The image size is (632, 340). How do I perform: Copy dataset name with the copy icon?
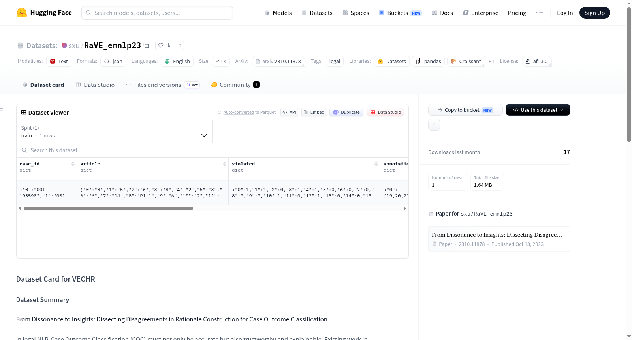pos(146,45)
